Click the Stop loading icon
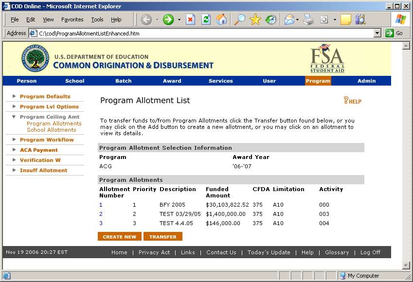 (x=191, y=19)
